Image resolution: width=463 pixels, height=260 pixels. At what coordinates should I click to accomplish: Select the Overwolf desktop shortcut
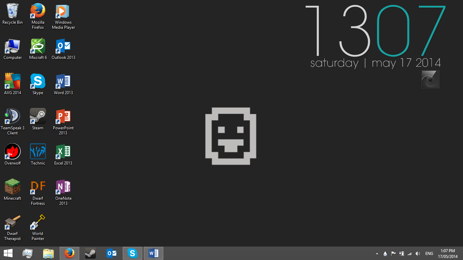[x=13, y=155]
